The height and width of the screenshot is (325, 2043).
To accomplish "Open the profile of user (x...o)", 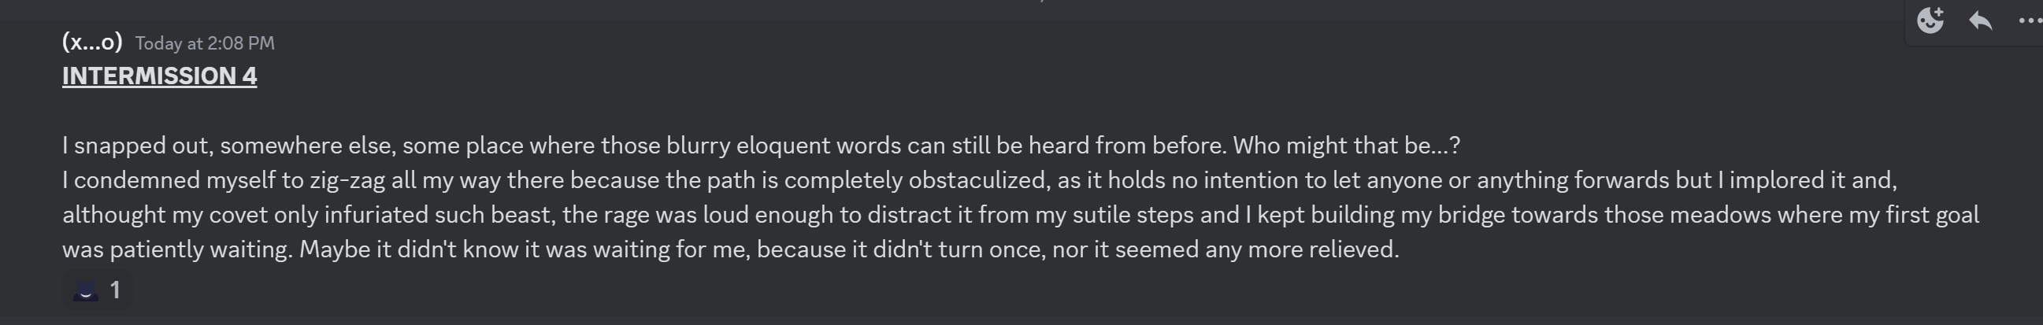I will [92, 42].
